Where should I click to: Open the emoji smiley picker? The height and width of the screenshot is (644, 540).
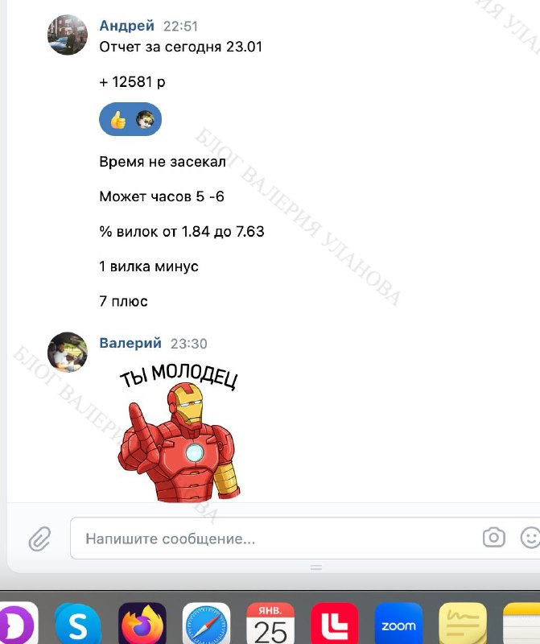[530, 537]
